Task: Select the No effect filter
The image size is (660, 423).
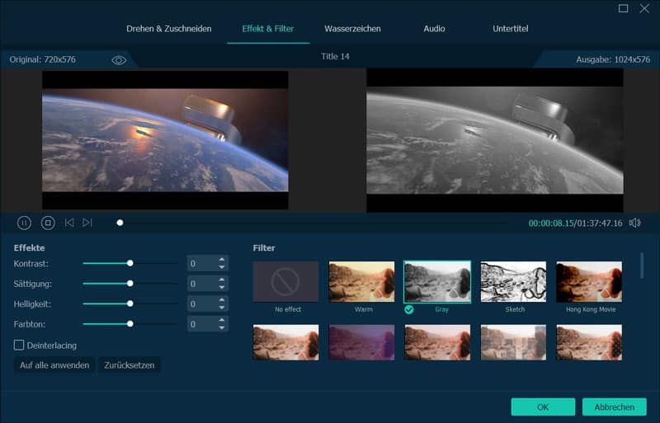Action: coord(285,281)
